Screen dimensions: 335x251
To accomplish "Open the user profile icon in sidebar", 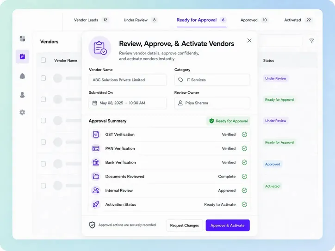I will pyautogui.click(x=22, y=95).
